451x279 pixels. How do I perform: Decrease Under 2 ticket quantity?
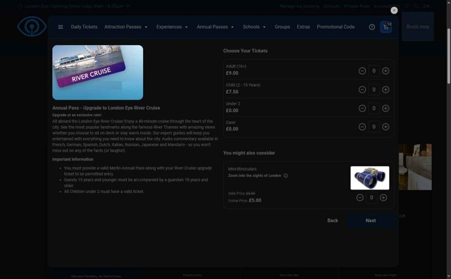pos(362,108)
